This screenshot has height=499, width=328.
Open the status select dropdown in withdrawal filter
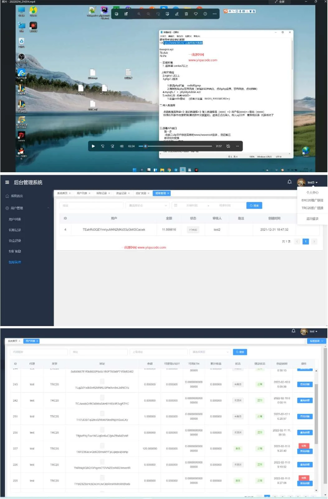pos(147,205)
